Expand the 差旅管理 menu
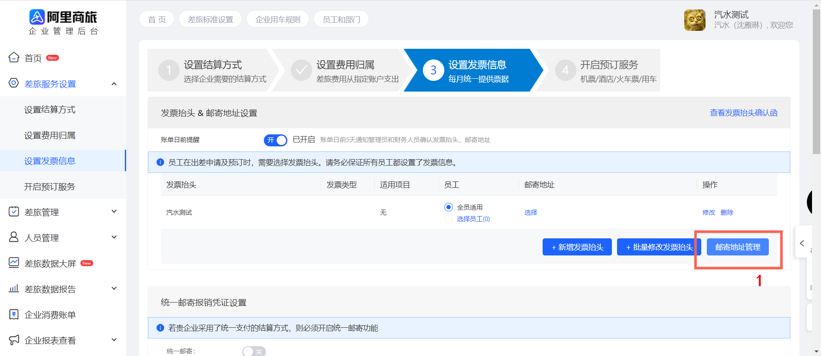 pos(114,211)
